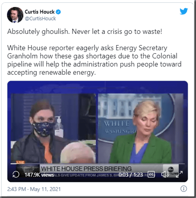Expand the video to fullscreen
Viewport: 196px width, 198px height.
(179, 174)
